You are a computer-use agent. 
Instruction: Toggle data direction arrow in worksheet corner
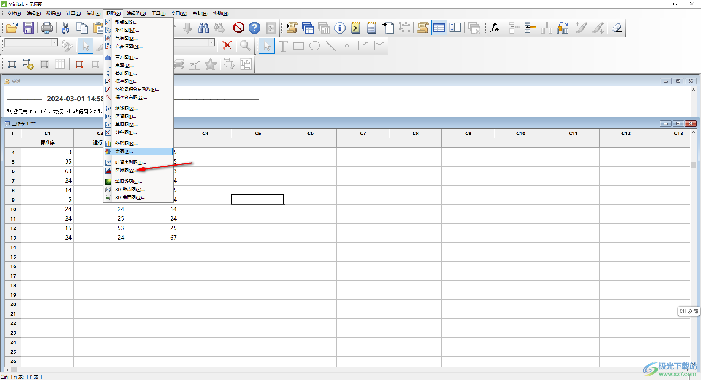point(13,133)
